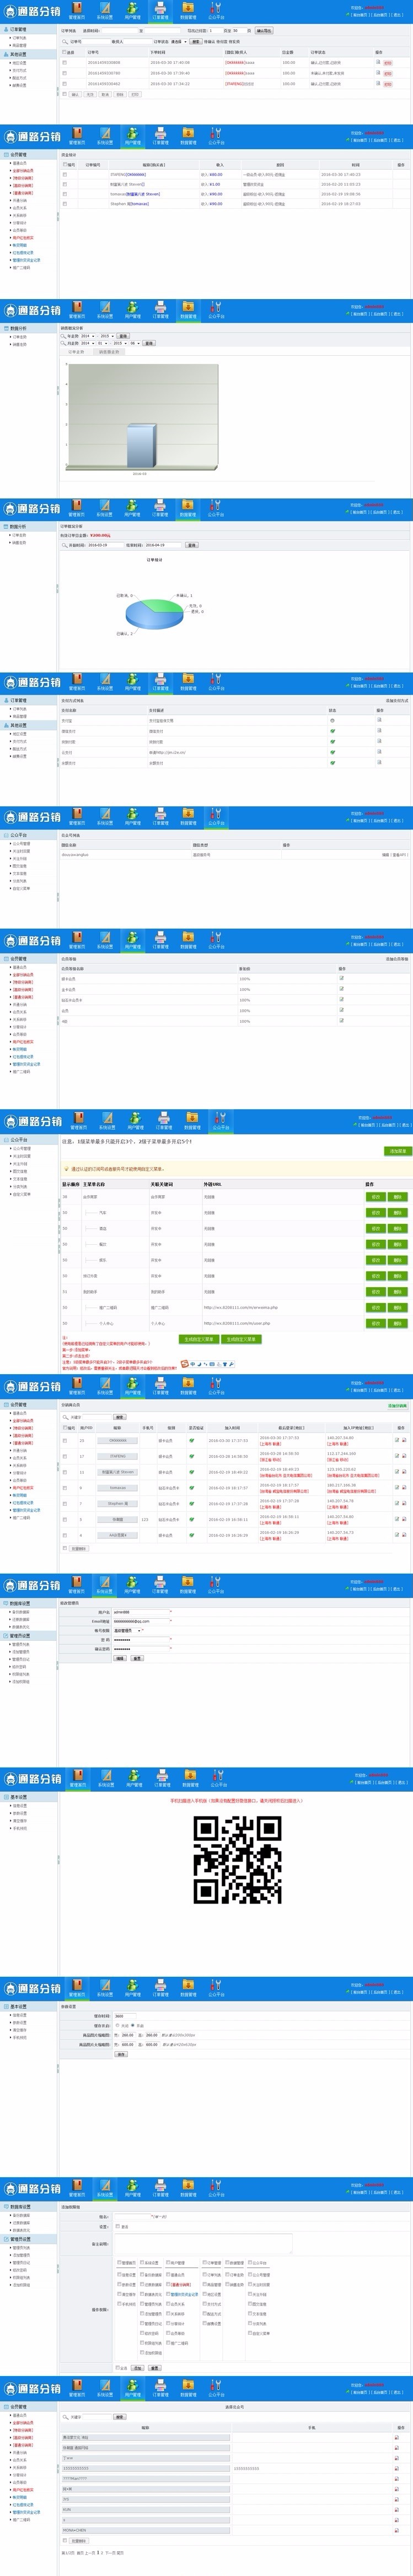Click 修改 for the 会所简章 menu row
Image resolution: width=413 pixels, height=2576 pixels.
coord(376,1196)
